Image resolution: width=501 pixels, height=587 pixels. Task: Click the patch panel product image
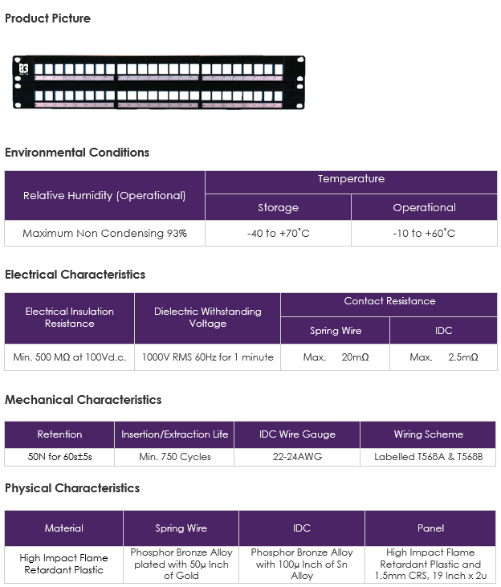pyautogui.click(x=159, y=83)
